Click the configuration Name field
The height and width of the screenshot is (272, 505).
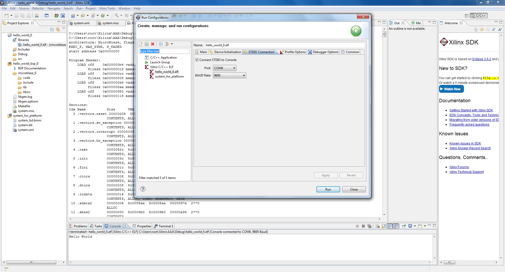click(285, 45)
